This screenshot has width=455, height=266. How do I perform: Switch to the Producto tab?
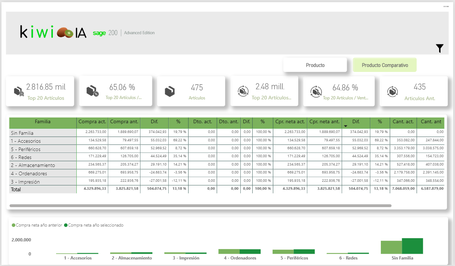point(315,65)
